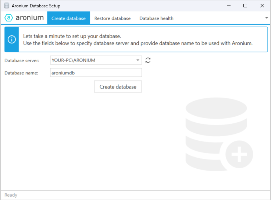Click the Create database button

tap(118, 87)
